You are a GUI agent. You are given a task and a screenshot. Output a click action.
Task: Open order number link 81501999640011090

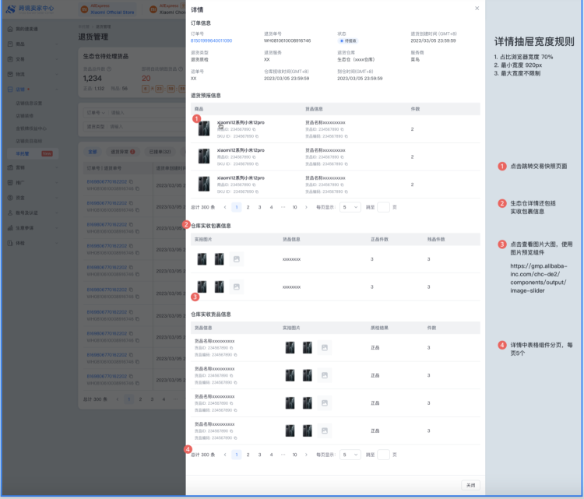(212, 40)
